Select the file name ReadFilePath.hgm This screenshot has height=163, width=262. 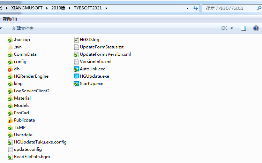tap(32, 157)
